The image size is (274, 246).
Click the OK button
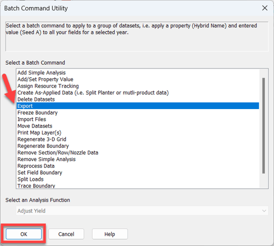click(24, 234)
